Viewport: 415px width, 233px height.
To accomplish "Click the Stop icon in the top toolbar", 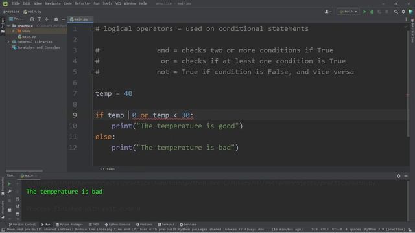I will point(386,12).
